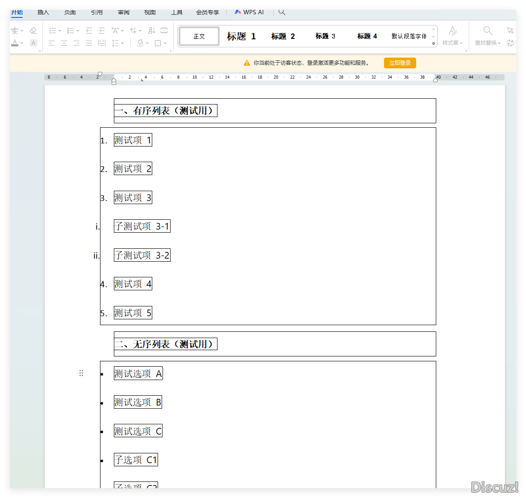Click the font color 'A' swatch
This screenshot has width=526, height=498.
tap(15, 43)
